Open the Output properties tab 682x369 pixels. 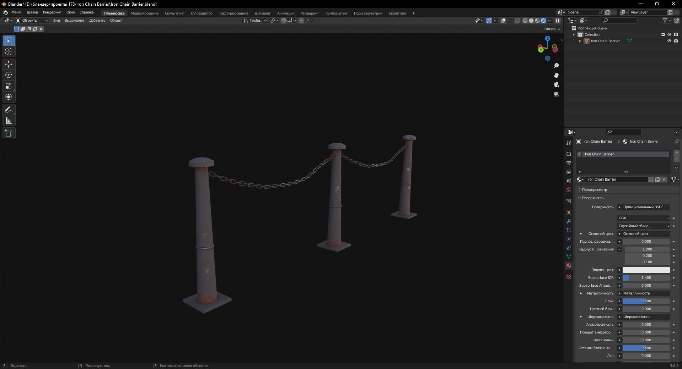569,163
